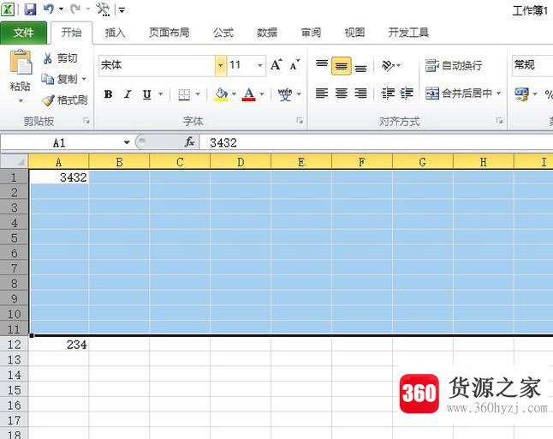The image size is (553, 439).
Task: Decrease font size with small A icon
Action: click(294, 65)
